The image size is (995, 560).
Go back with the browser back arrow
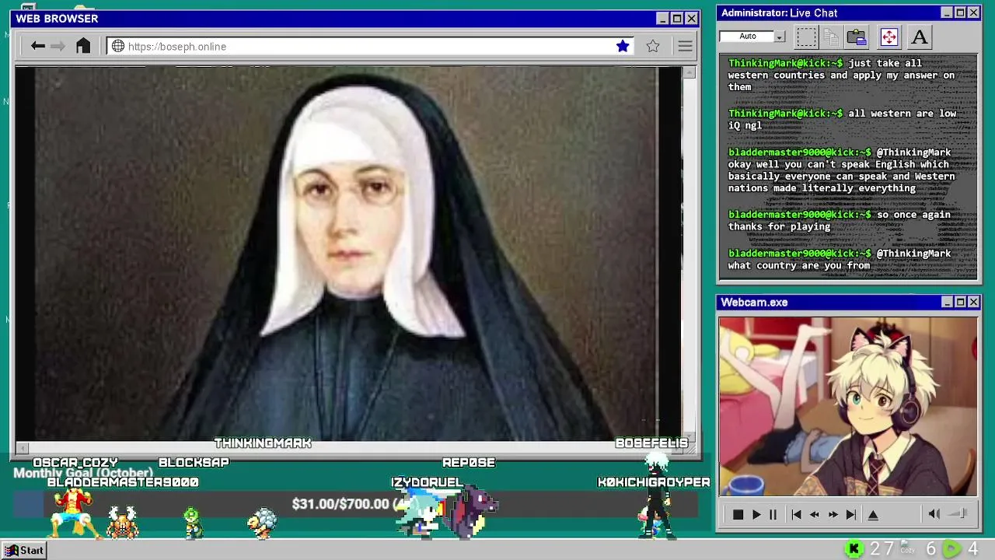37,47
